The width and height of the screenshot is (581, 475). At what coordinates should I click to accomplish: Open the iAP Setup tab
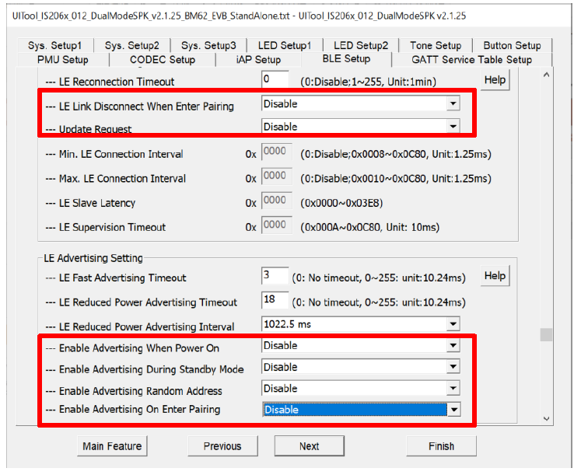[x=258, y=59]
